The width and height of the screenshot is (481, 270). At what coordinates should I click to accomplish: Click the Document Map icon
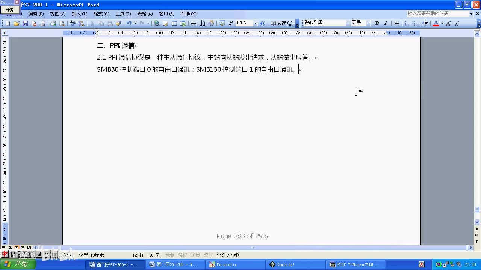click(222, 23)
